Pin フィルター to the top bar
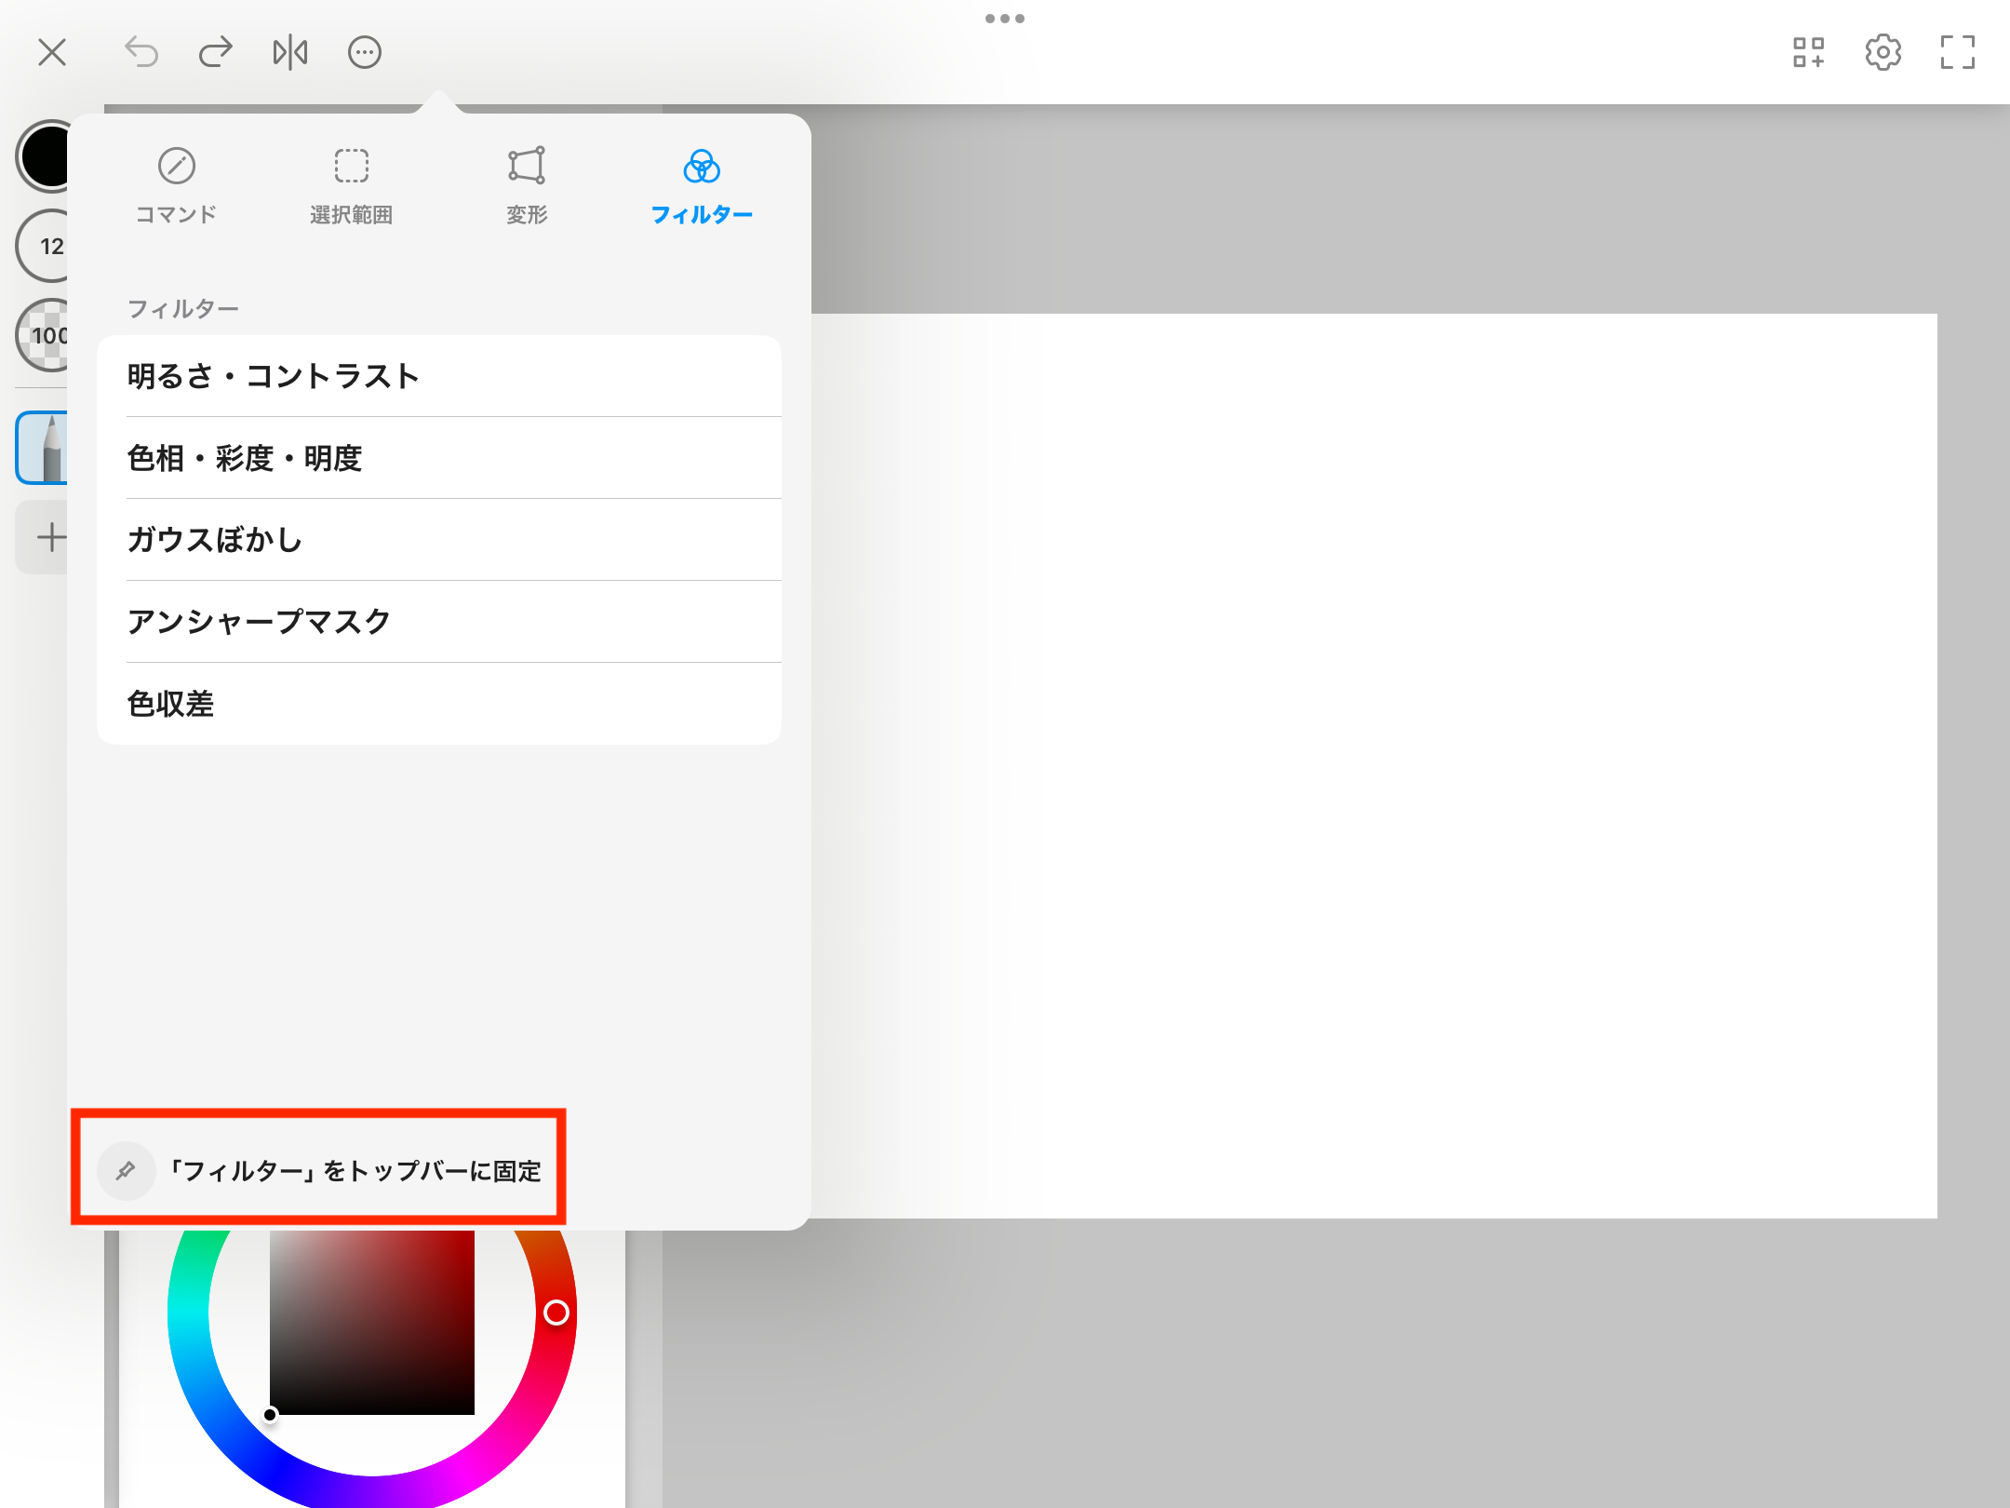 click(x=319, y=1170)
